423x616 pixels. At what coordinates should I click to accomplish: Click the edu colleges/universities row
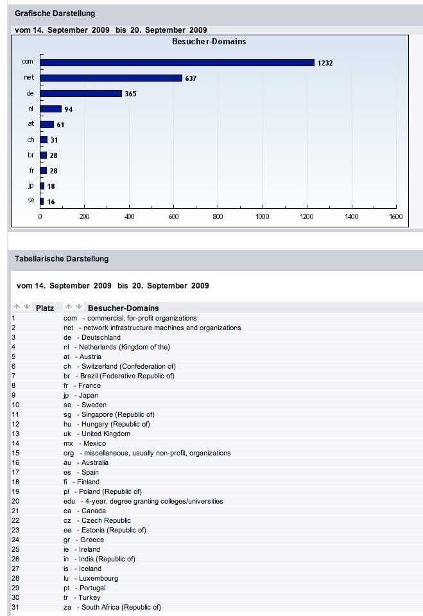tap(143, 501)
